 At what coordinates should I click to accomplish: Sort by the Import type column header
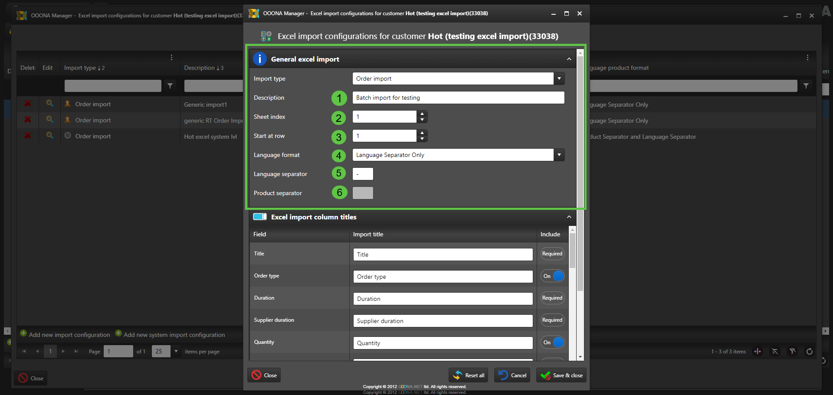[x=80, y=68]
